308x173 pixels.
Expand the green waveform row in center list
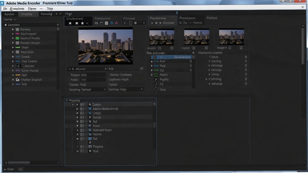pyautogui.click(x=152, y=70)
